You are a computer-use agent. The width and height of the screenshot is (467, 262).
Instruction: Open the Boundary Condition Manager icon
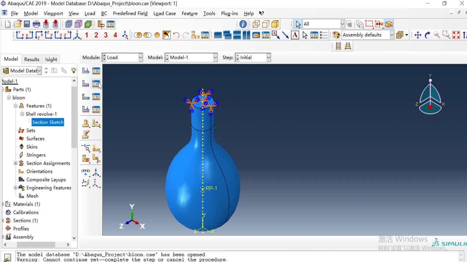tap(96, 84)
